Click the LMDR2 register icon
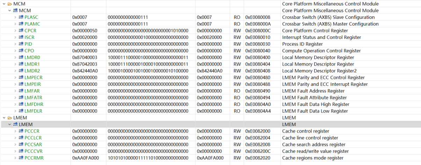Image resolution: width=421 pixels, height=165 pixels. point(21,71)
